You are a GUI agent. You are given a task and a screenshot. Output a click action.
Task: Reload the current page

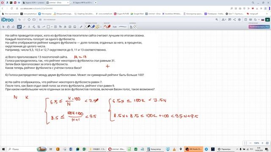point(11,8)
